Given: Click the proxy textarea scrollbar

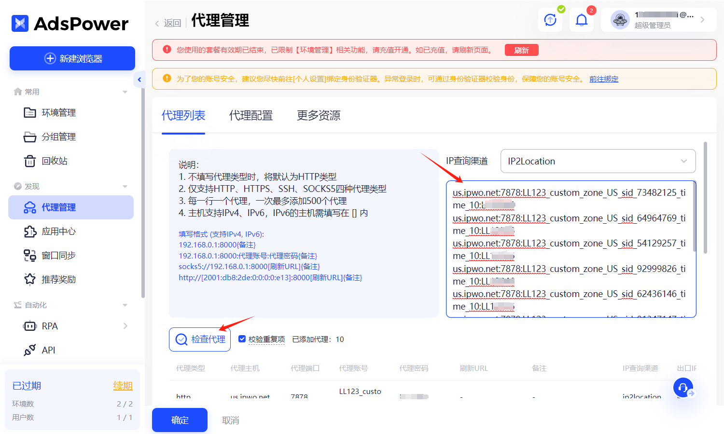Looking at the screenshot, I should click(695, 216).
